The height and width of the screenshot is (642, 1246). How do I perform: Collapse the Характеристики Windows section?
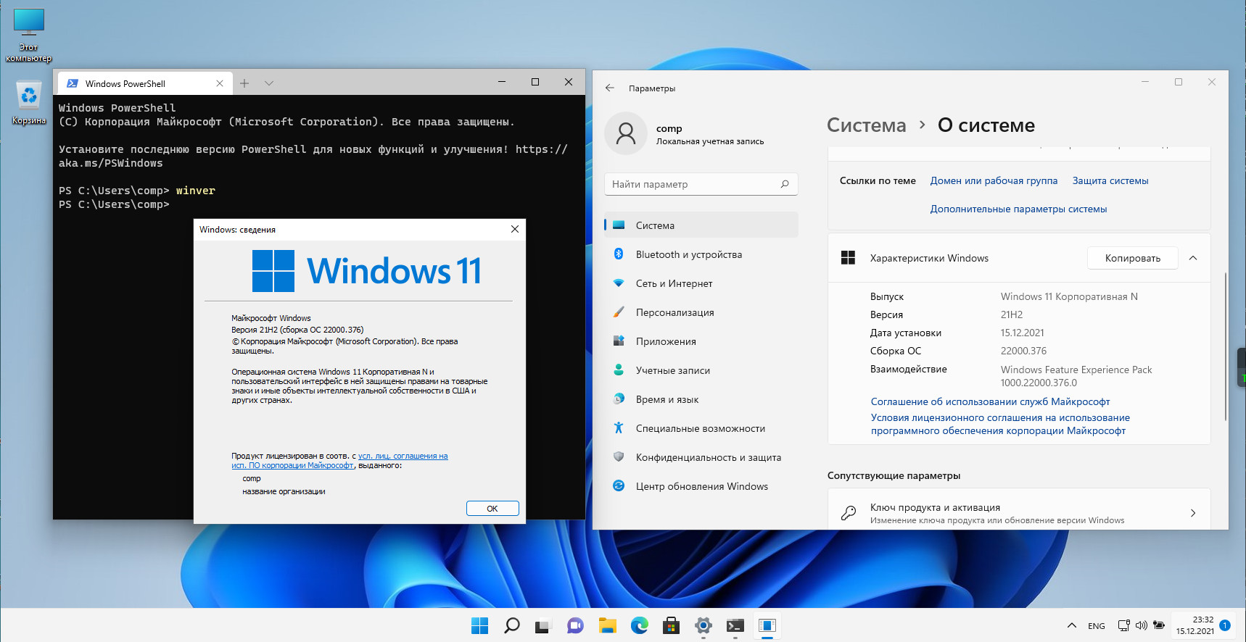[x=1193, y=258]
